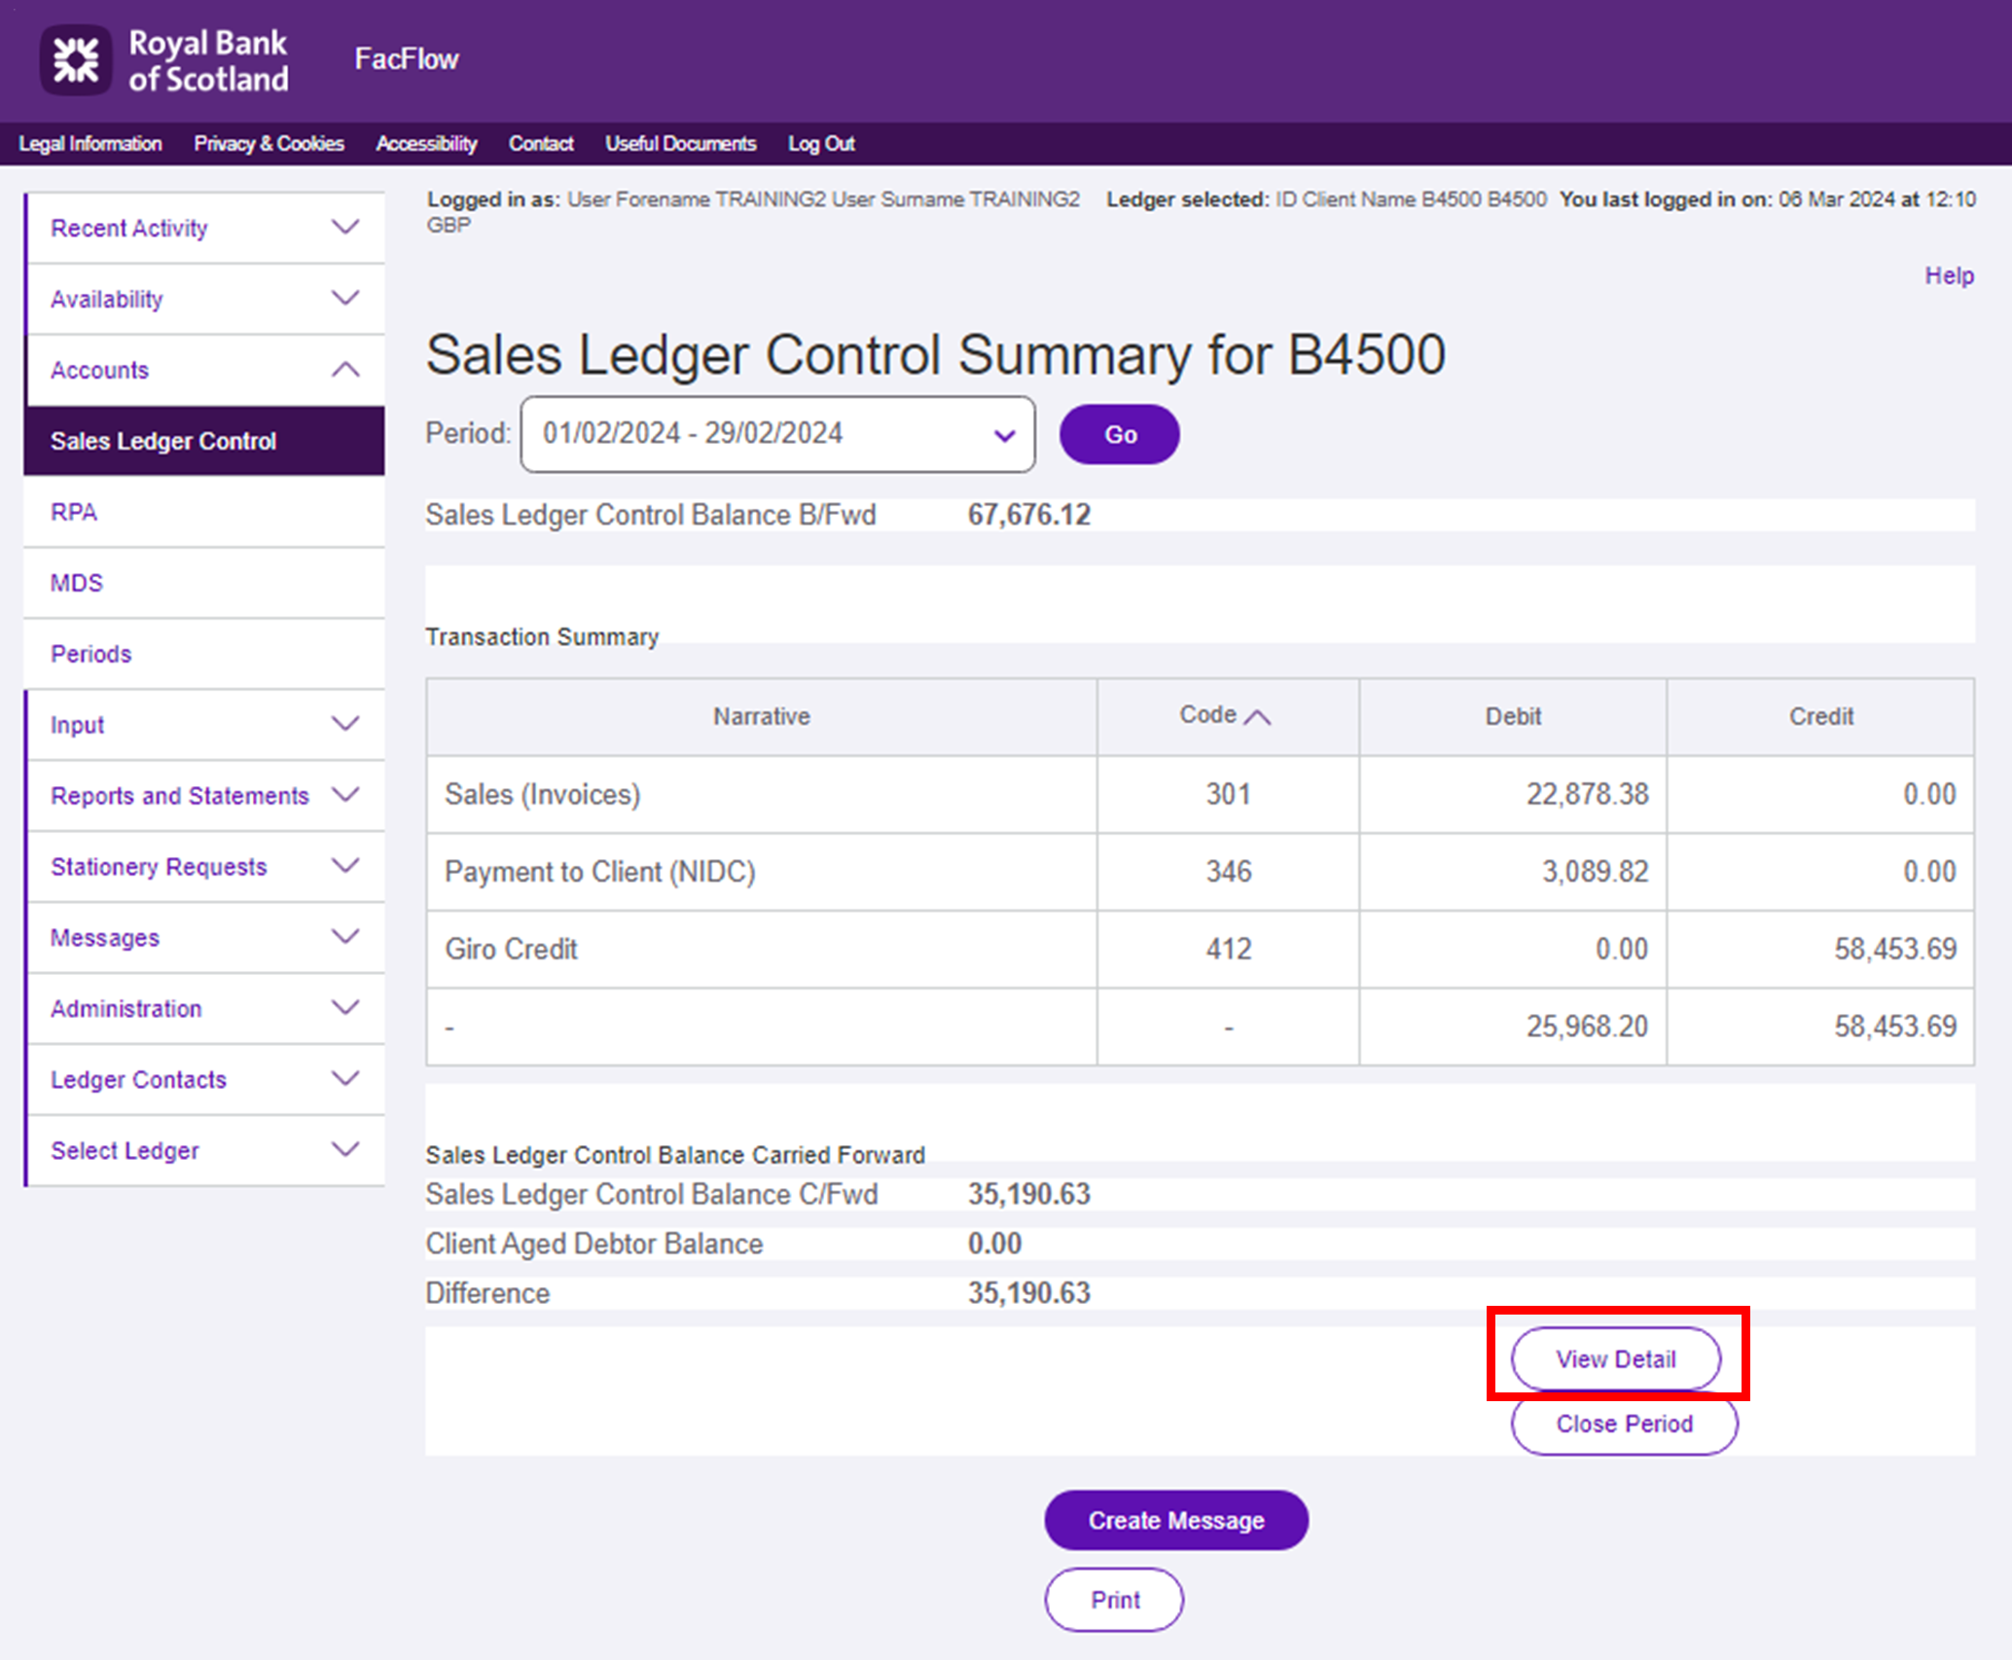This screenshot has width=2012, height=1660.
Task: Select the Sales Ledger Control tab
Action: pyautogui.click(x=162, y=441)
